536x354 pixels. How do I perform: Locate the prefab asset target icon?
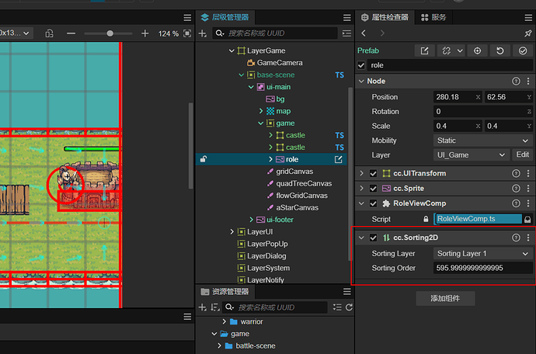coord(477,51)
